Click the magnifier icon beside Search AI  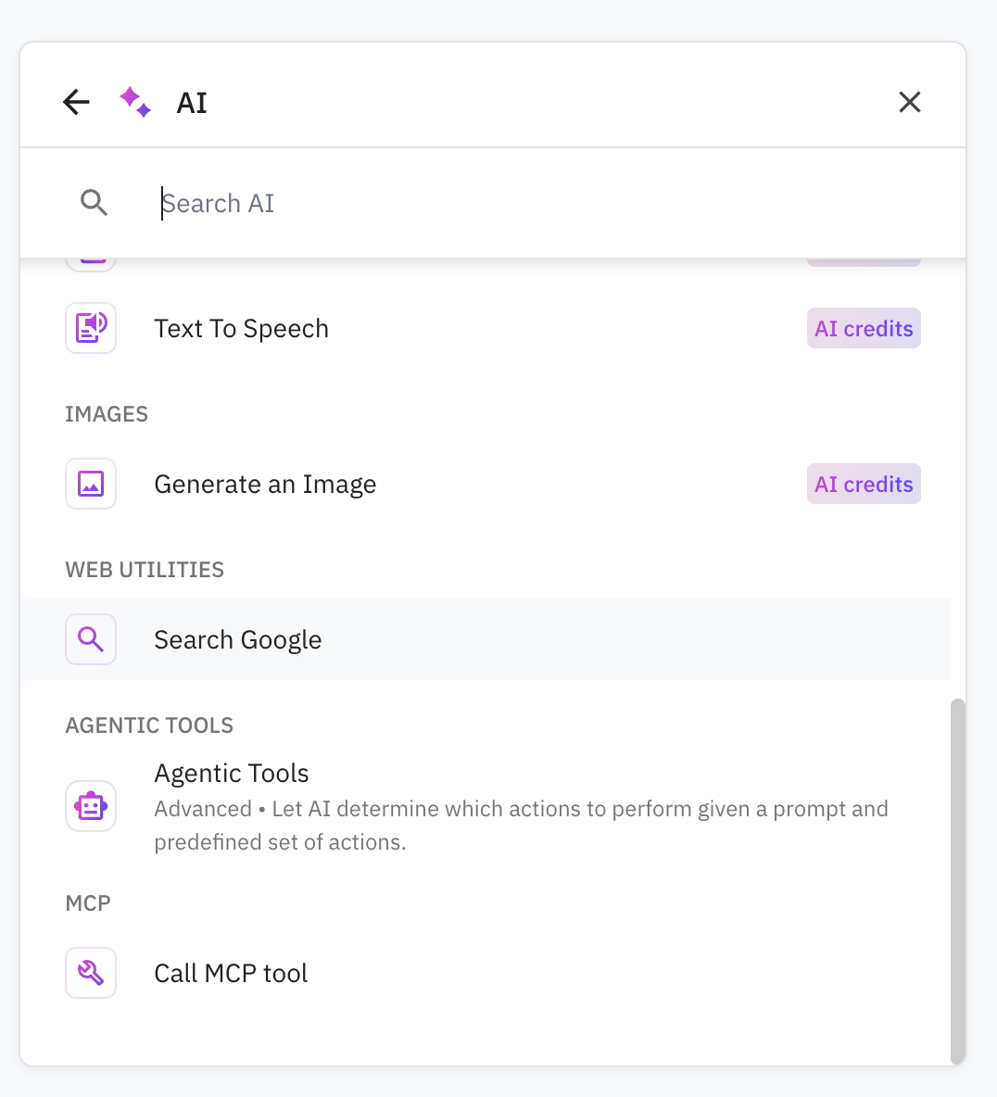[95, 203]
